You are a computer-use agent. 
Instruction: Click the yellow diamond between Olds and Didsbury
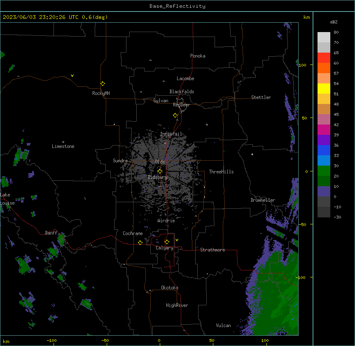click(x=160, y=171)
